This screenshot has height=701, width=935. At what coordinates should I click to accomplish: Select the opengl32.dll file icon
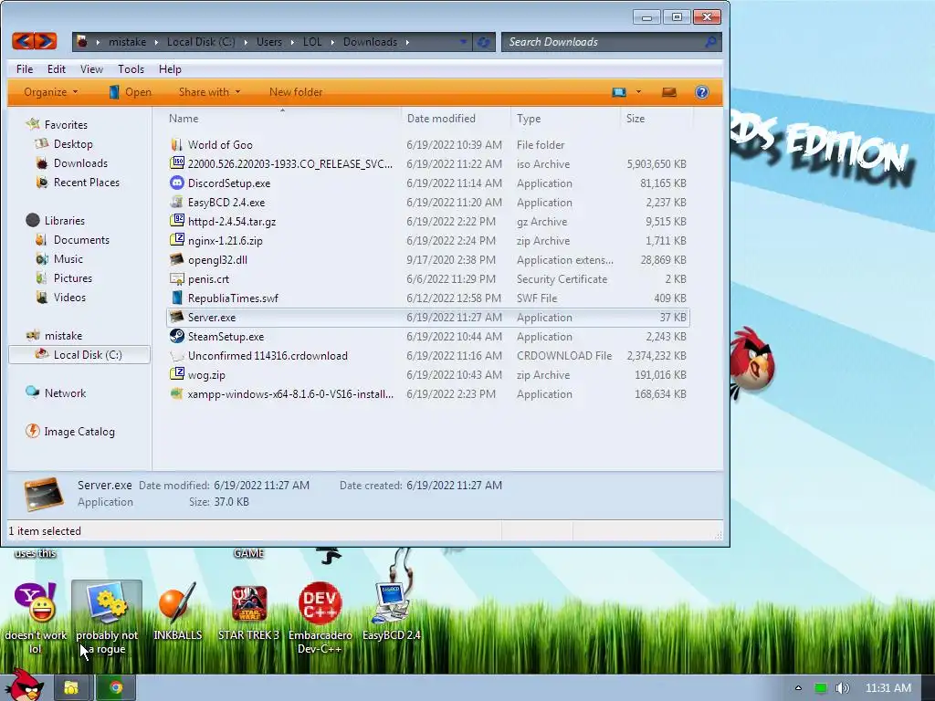[x=176, y=260]
